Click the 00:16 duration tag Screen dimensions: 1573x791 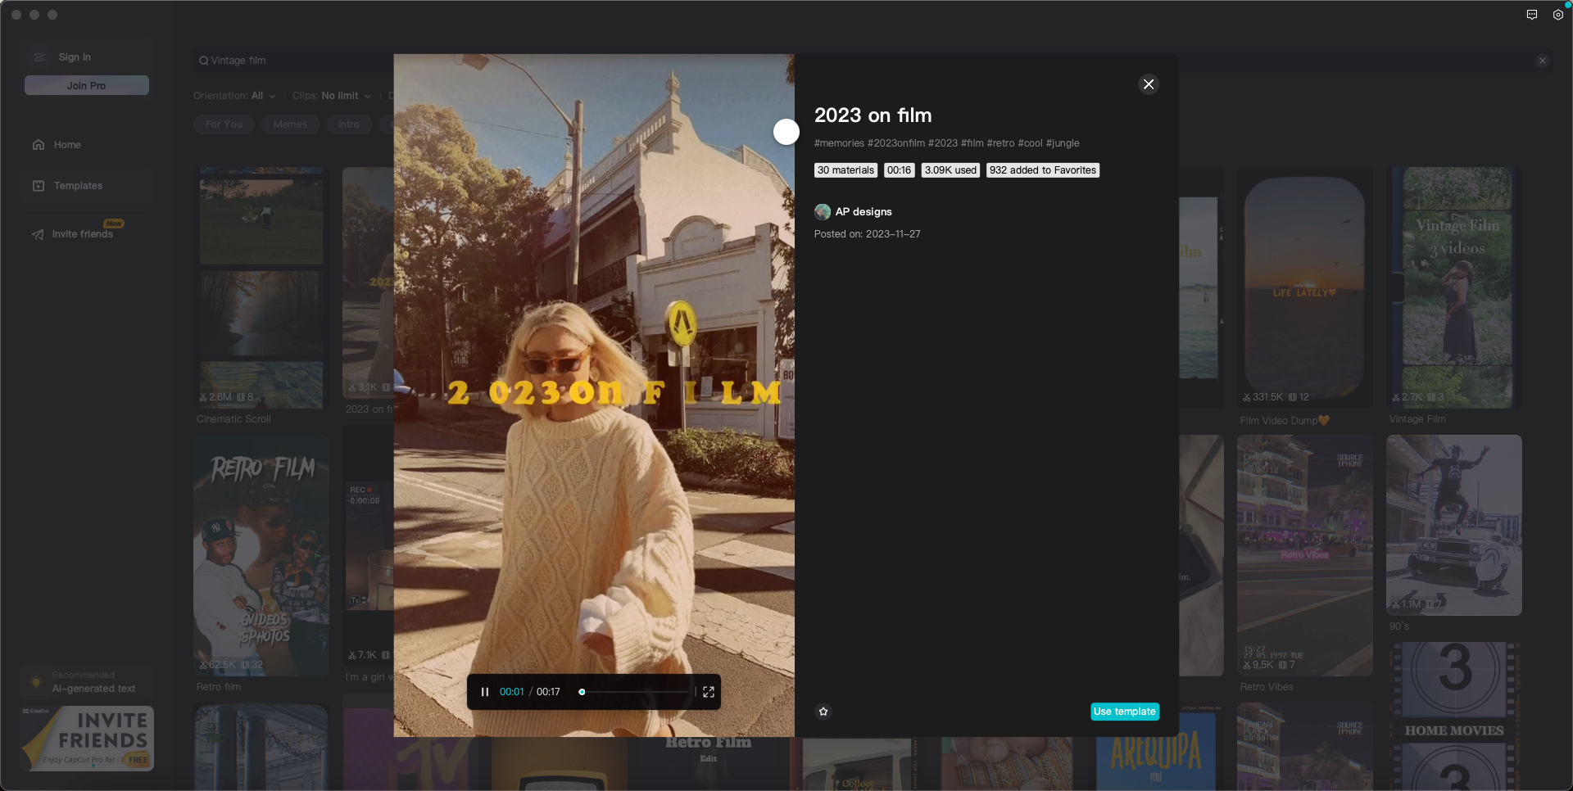[899, 170]
